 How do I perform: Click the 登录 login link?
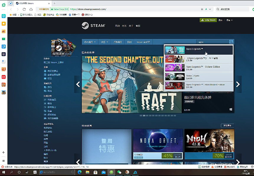tap(220, 20)
